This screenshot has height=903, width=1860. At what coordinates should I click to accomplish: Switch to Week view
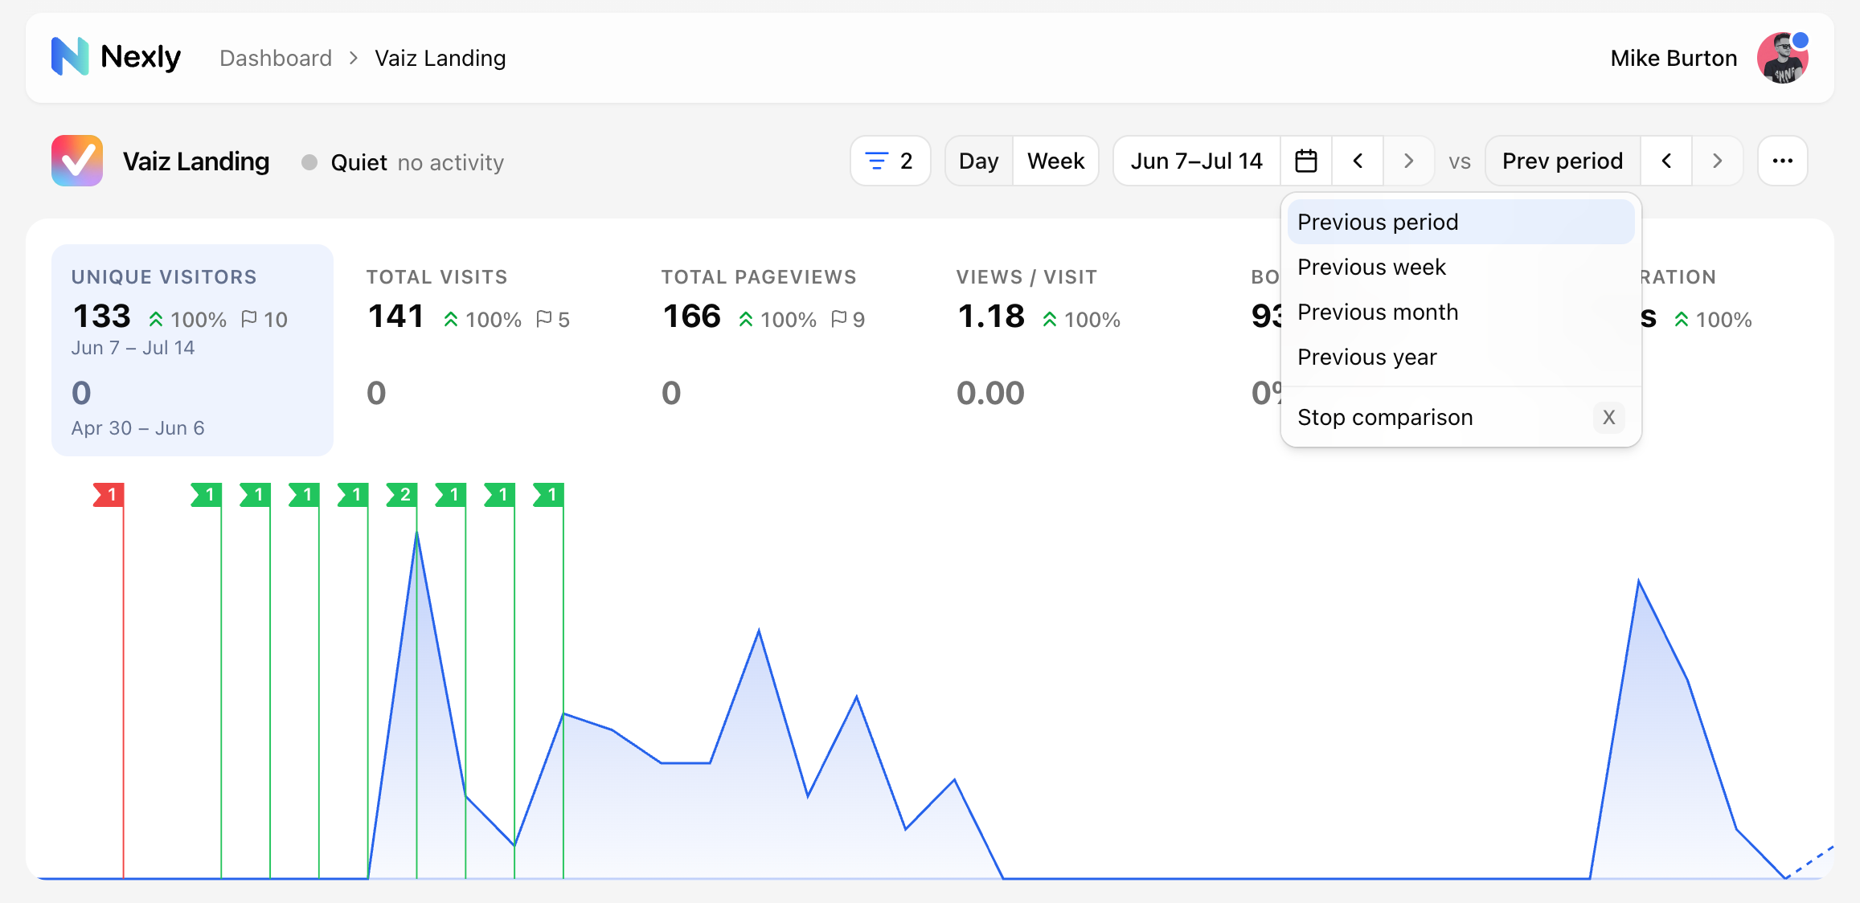pos(1055,161)
